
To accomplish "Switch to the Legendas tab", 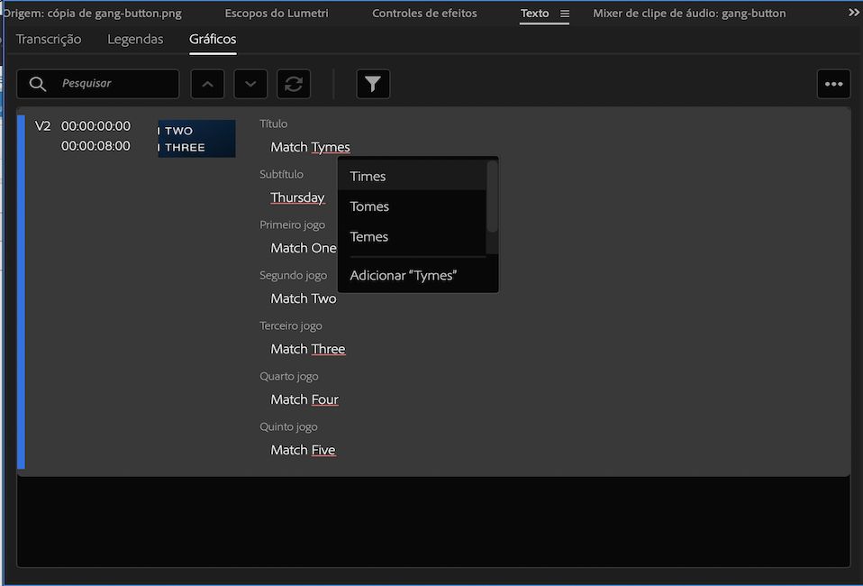I will pos(135,39).
